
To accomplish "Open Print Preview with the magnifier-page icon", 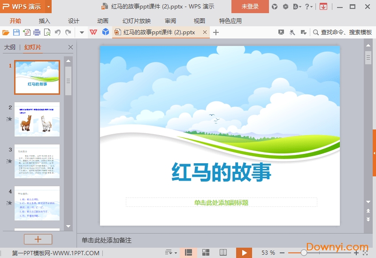I will (x=47, y=32).
